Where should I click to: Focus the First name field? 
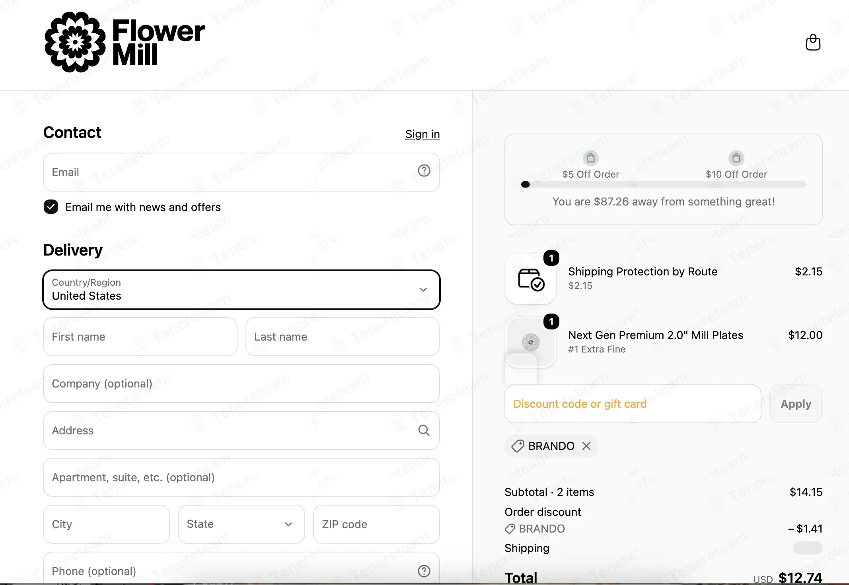coord(140,337)
